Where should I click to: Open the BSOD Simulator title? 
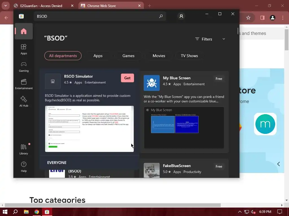tap(78, 76)
